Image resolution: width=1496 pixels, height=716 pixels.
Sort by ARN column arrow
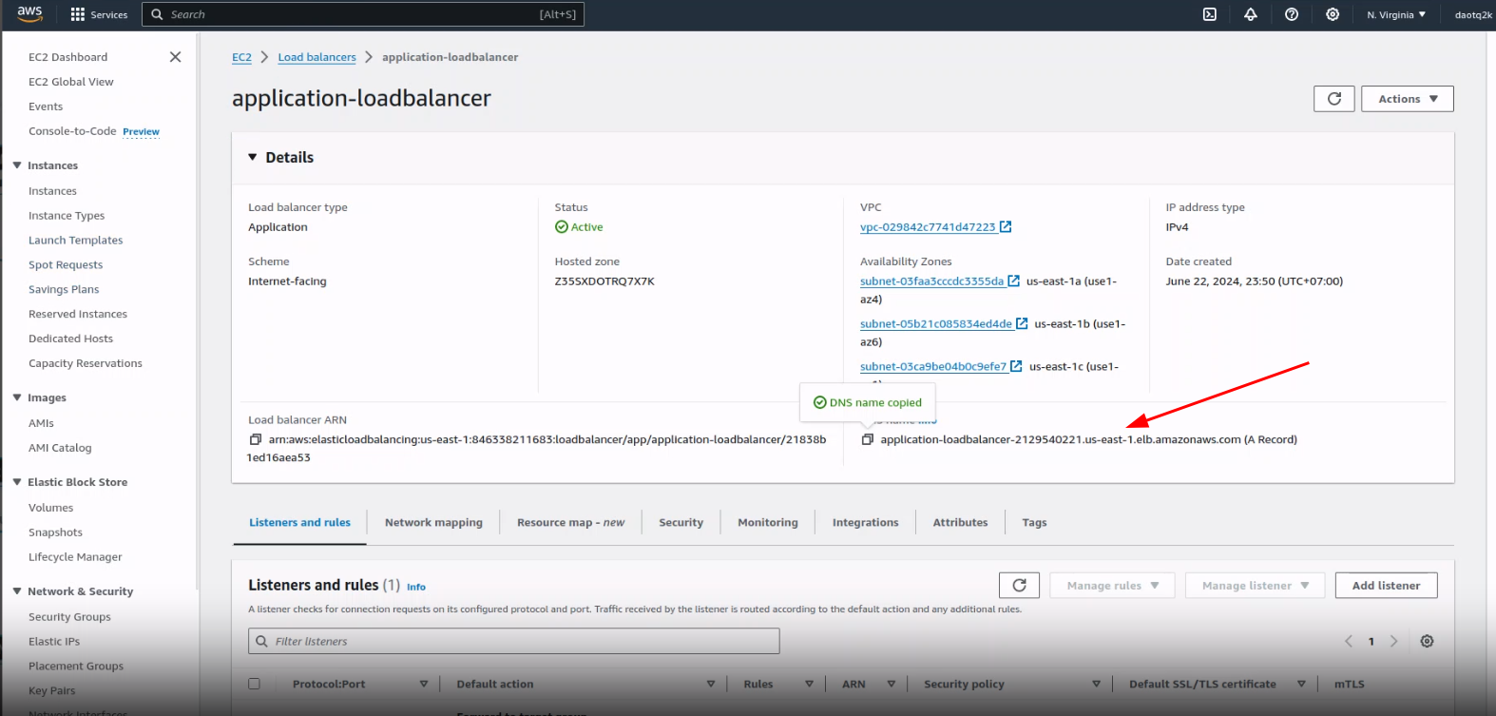pyautogui.click(x=892, y=685)
